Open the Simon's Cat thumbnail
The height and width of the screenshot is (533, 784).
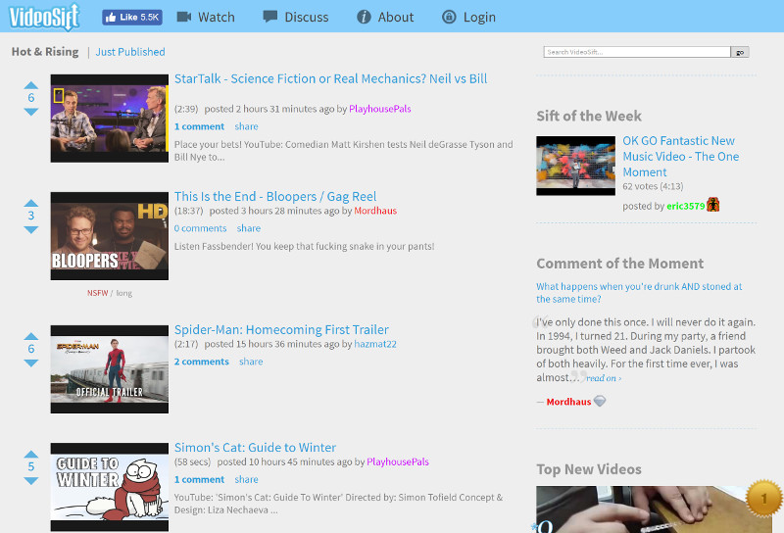point(110,487)
